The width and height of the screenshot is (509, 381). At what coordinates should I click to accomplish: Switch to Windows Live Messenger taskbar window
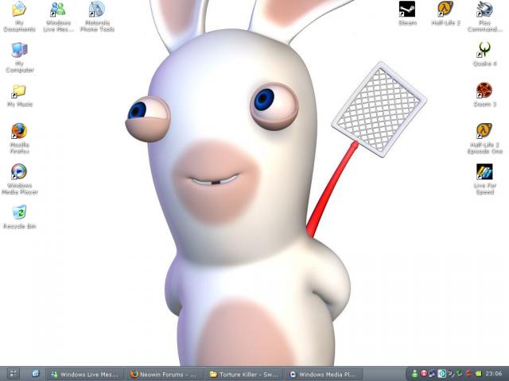click(x=85, y=374)
